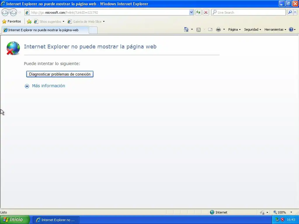
Task: Open the Galería de Web Slice link
Action: coord(86,22)
